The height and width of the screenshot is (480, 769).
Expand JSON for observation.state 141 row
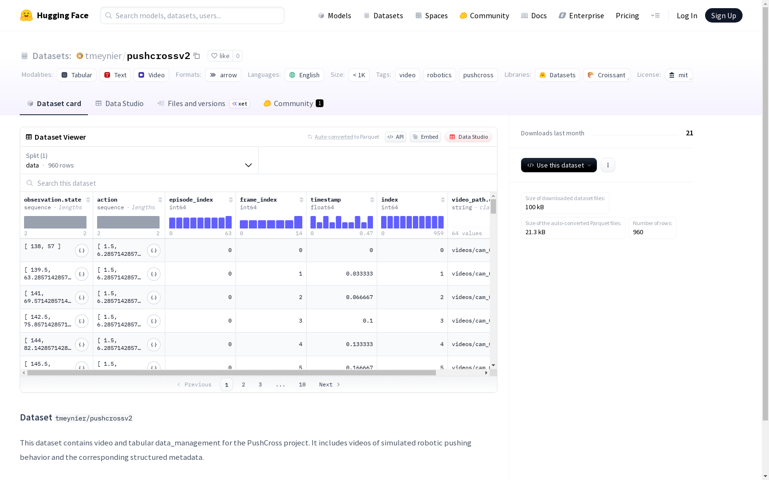tap(82, 298)
